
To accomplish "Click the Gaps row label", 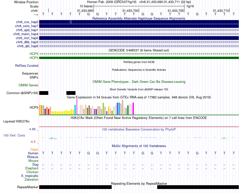I will pos(34,150).
